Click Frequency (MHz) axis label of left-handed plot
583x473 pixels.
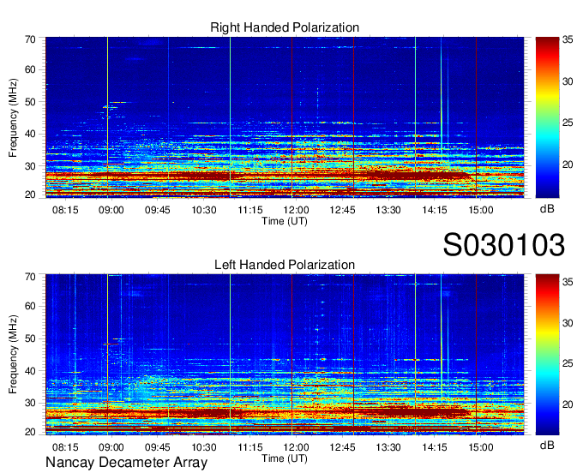pos(13,355)
